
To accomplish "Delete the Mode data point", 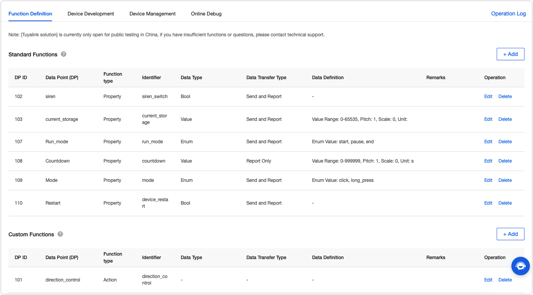I will point(505,180).
